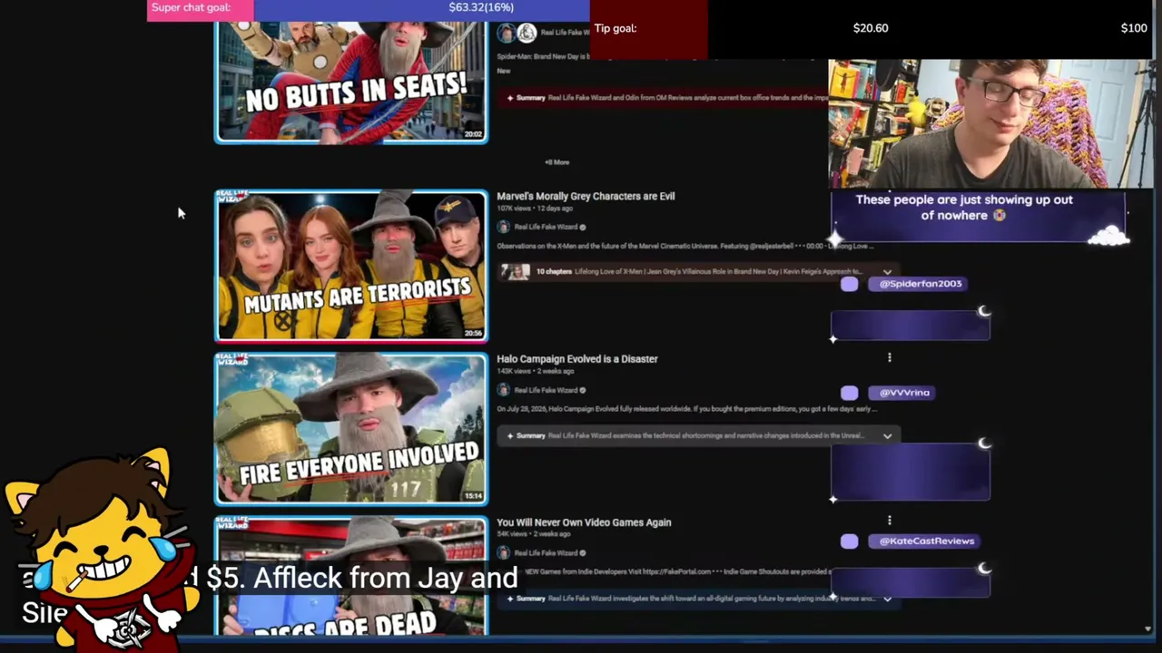
Task: Click the first channel avatar on the top video row
Action: [x=506, y=34]
